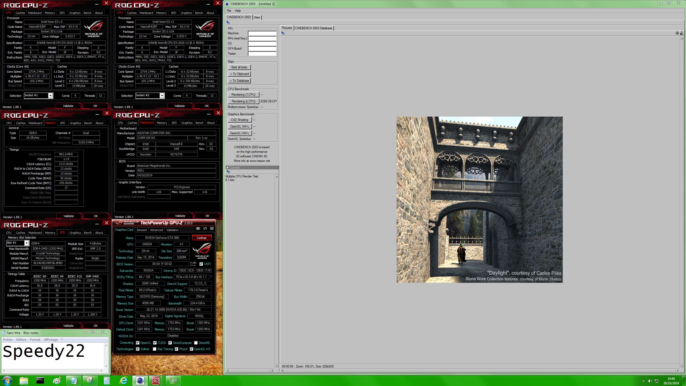Screen dimensions: 686x386
Task: Click Notepad text area with Speedy22
Action: [53, 355]
